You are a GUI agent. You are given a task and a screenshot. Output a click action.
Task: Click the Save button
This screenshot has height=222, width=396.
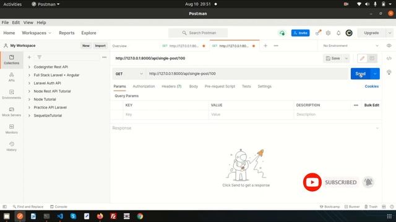pos(333,59)
